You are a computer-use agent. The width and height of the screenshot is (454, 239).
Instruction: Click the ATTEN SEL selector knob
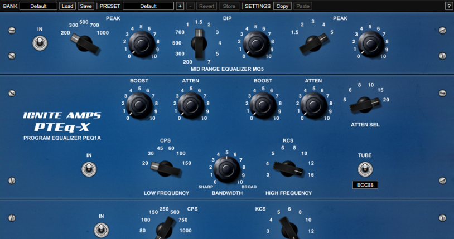tap(366, 103)
